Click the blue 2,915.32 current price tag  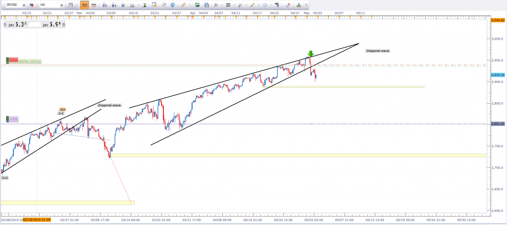[x=497, y=75]
